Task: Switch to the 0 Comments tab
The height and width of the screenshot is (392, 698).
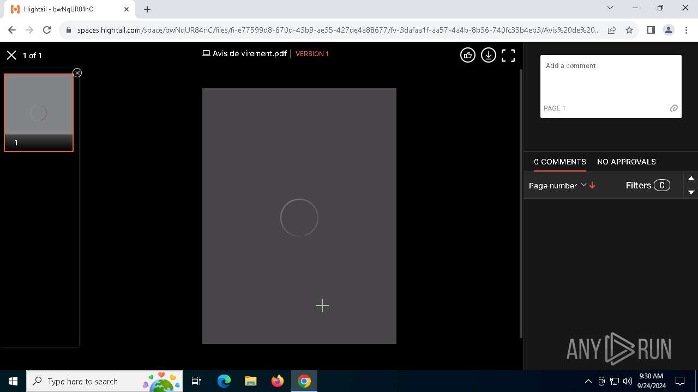Action: click(560, 162)
